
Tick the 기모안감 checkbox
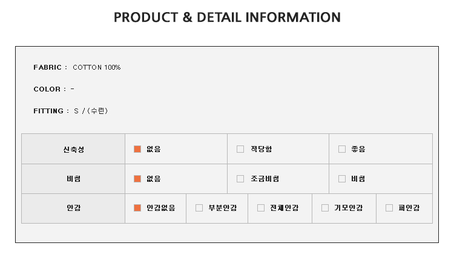click(325, 208)
